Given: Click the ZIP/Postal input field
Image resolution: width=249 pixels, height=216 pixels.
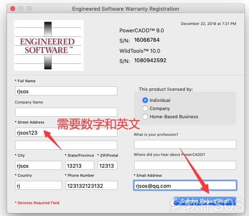Looking at the screenshot, I should 107,165.
